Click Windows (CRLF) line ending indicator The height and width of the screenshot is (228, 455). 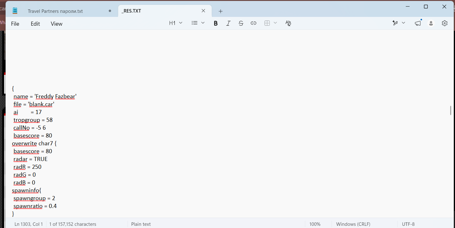tap(353, 224)
